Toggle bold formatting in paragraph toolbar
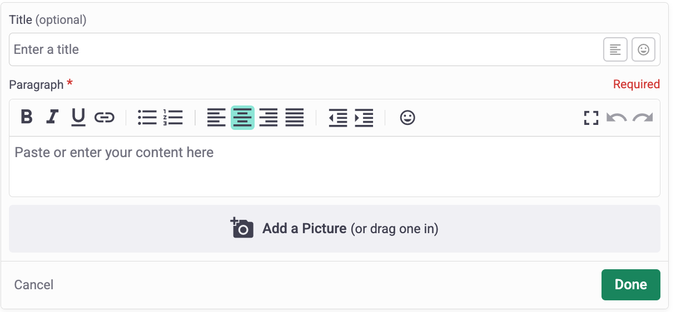The height and width of the screenshot is (312, 676). pos(26,117)
